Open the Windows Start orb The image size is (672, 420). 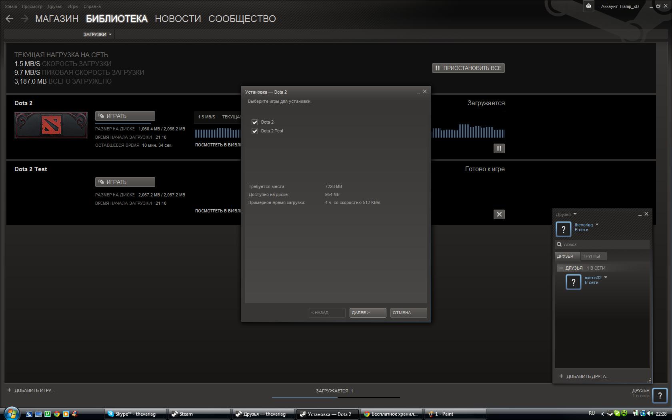[11, 413]
